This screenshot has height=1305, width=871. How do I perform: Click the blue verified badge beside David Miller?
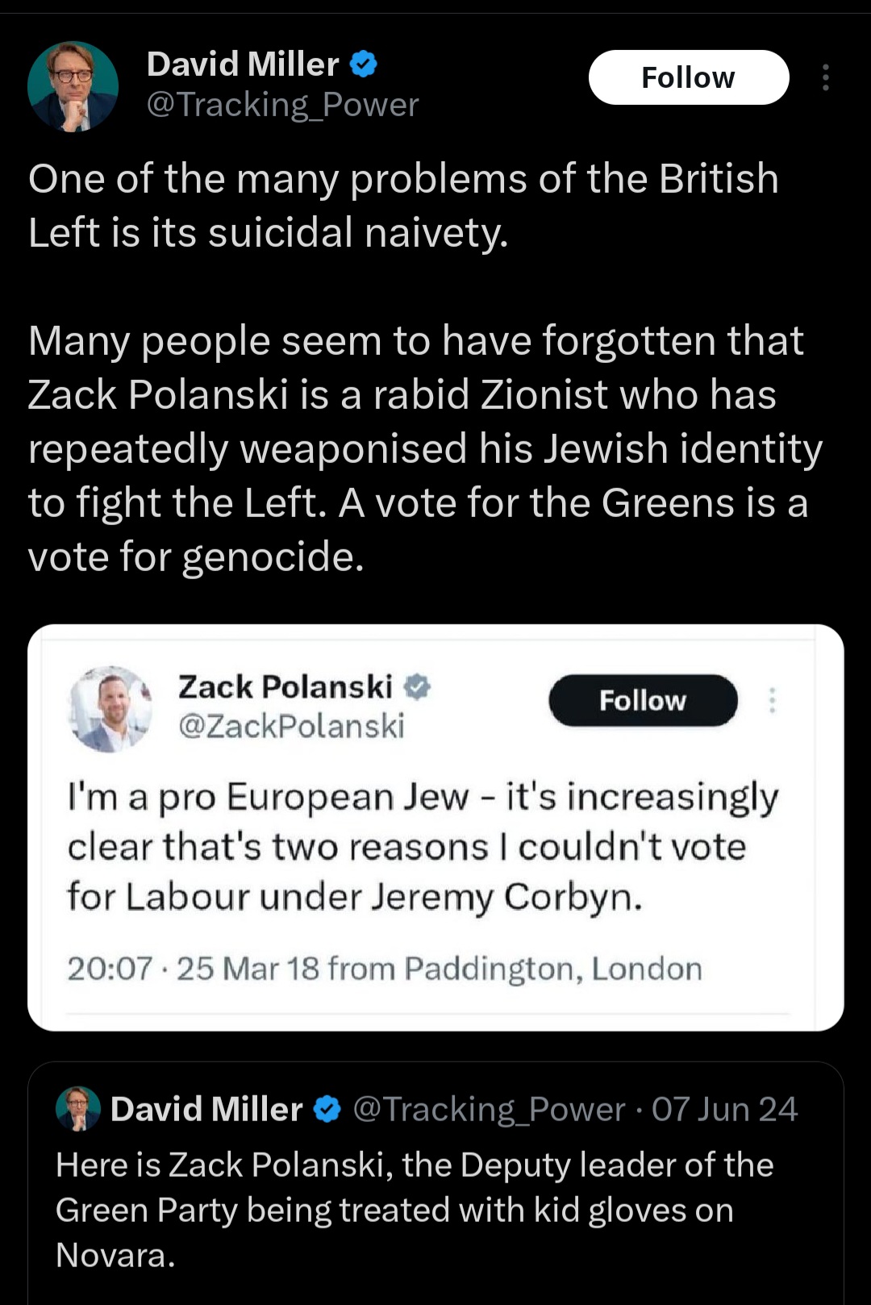click(x=364, y=64)
